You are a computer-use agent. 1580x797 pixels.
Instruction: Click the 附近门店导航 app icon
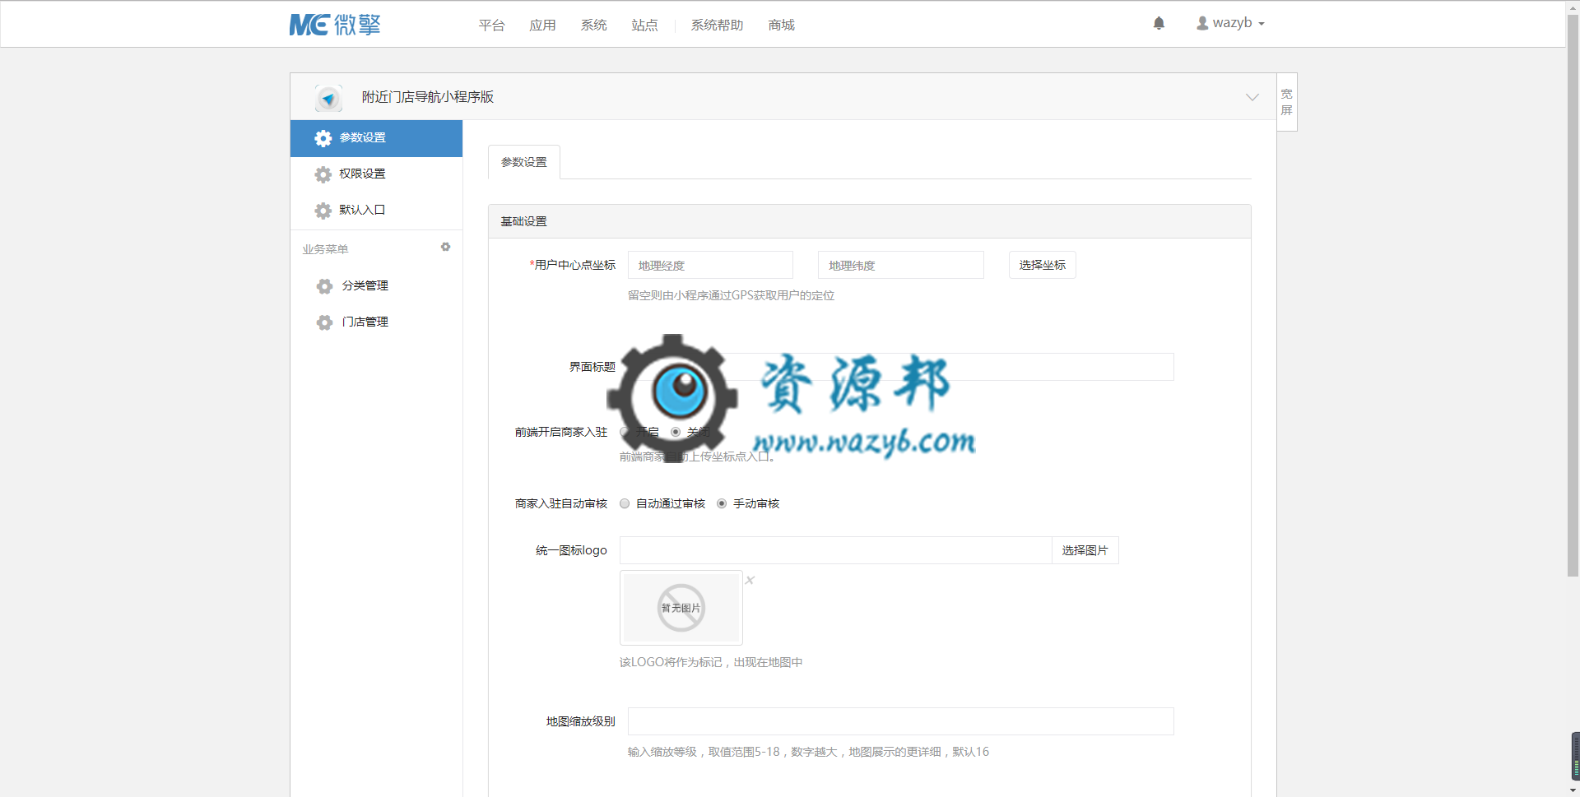point(328,98)
